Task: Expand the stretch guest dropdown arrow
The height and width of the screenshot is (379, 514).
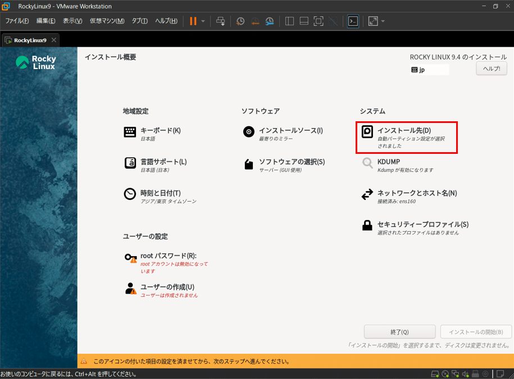Action: coord(383,21)
